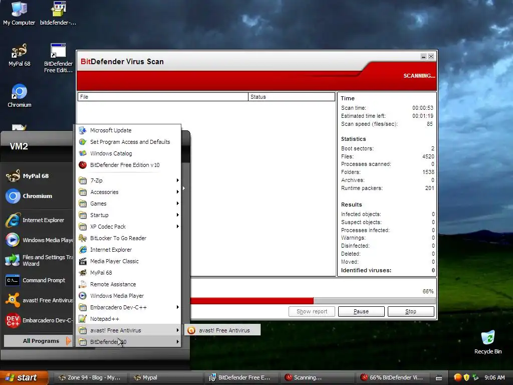513x385 pixels.
Task: Click Windows Media Player icon in programs list
Action: pyautogui.click(x=83, y=296)
